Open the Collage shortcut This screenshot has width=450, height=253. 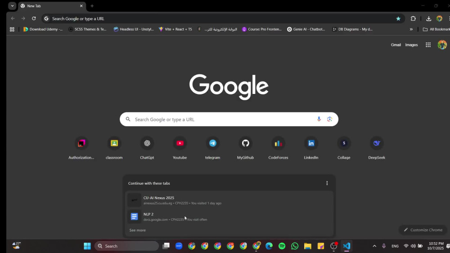point(344,148)
